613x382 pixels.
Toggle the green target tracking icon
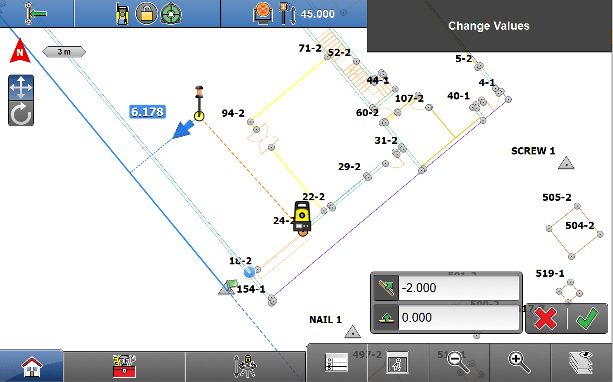[171, 13]
